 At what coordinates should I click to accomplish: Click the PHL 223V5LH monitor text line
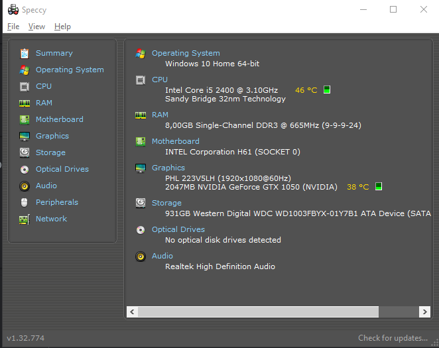point(228,178)
